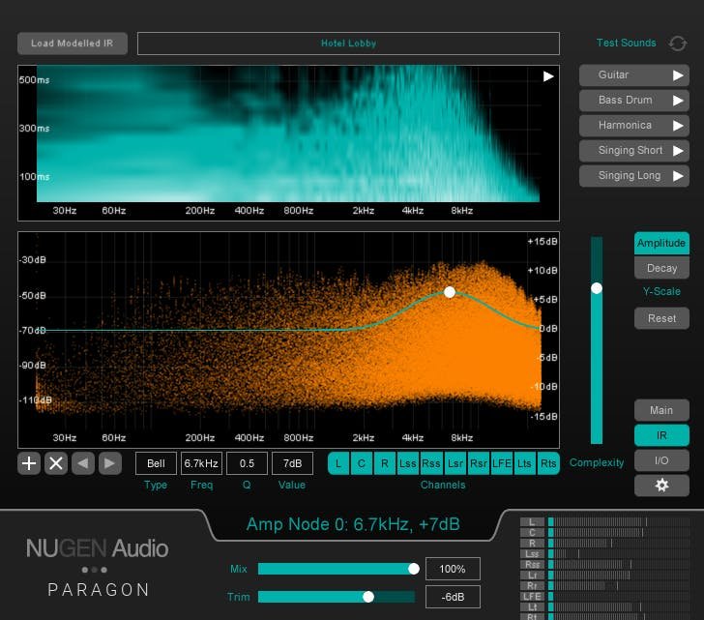Screen dimensions: 704x620
Task: Open the Bell filter type selector
Action: [x=156, y=463]
